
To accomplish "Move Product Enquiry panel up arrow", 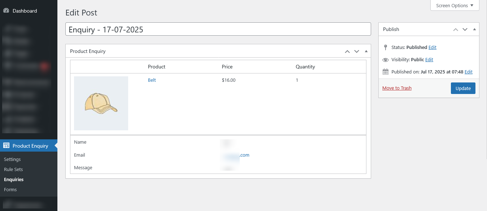I will [347, 51].
